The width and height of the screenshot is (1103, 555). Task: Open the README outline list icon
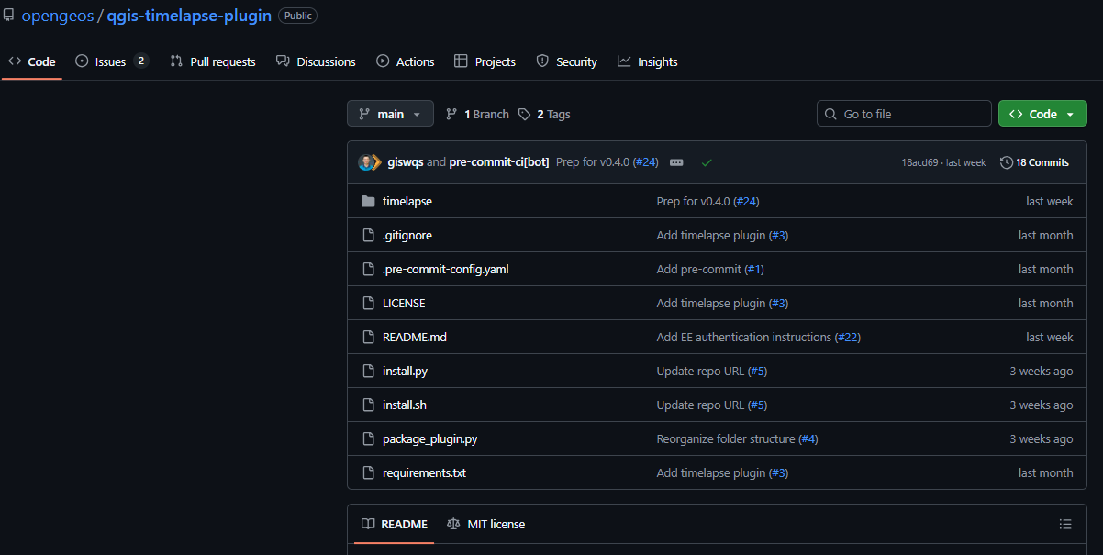click(1064, 524)
